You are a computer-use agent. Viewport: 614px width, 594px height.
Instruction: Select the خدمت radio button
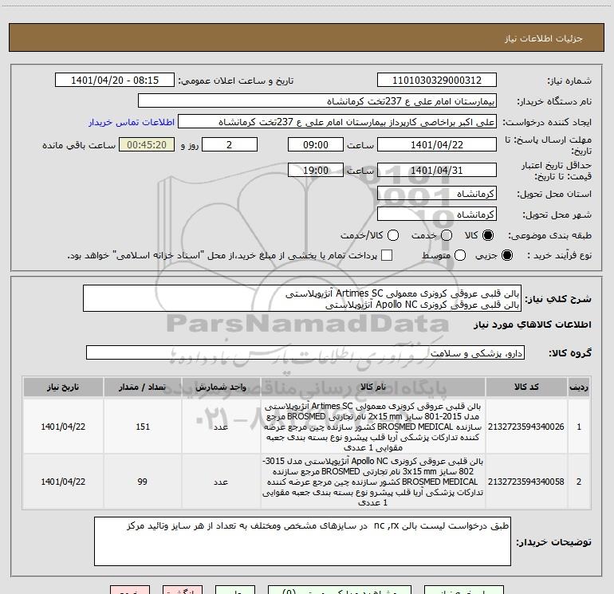click(447, 235)
